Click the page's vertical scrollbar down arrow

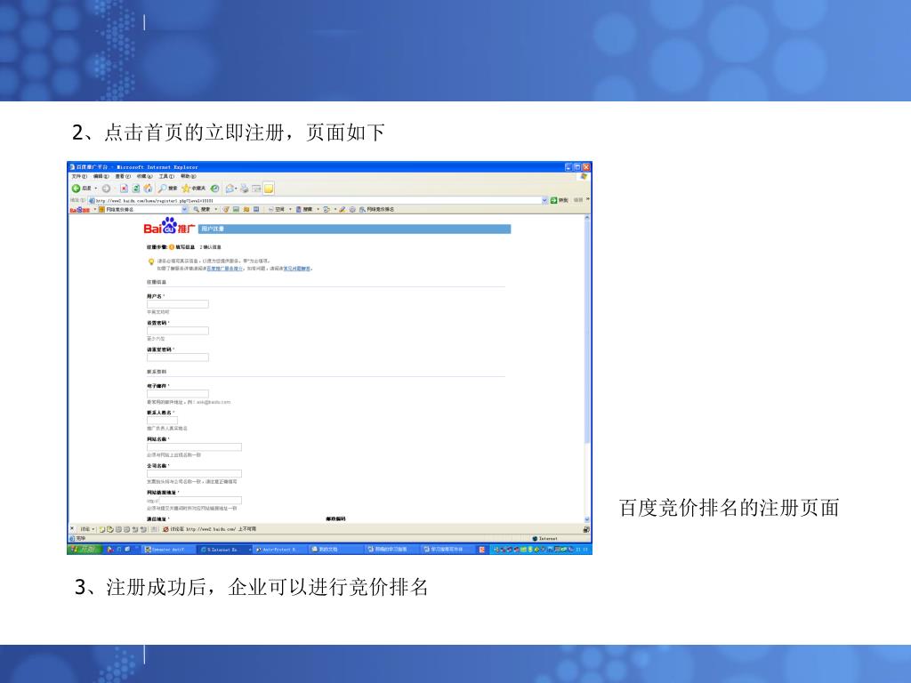(586, 518)
